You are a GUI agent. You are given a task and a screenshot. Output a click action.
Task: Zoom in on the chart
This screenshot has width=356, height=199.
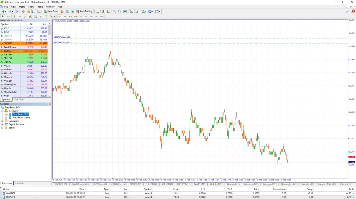point(114,11)
